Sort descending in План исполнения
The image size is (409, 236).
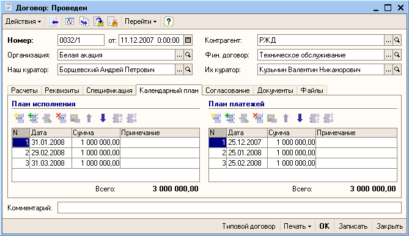click(x=131, y=118)
